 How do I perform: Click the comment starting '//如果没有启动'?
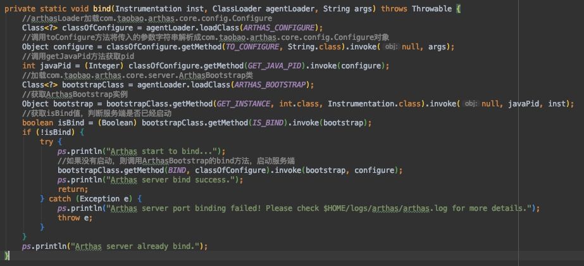176,161
